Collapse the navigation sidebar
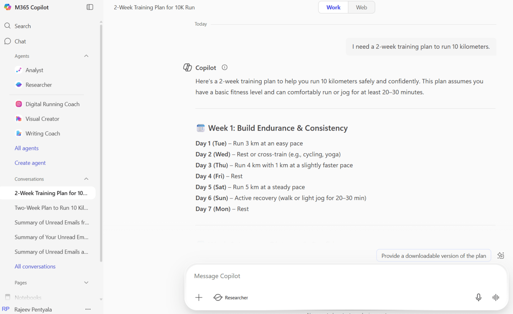The height and width of the screenshot is (314, 513). [90, 7]
